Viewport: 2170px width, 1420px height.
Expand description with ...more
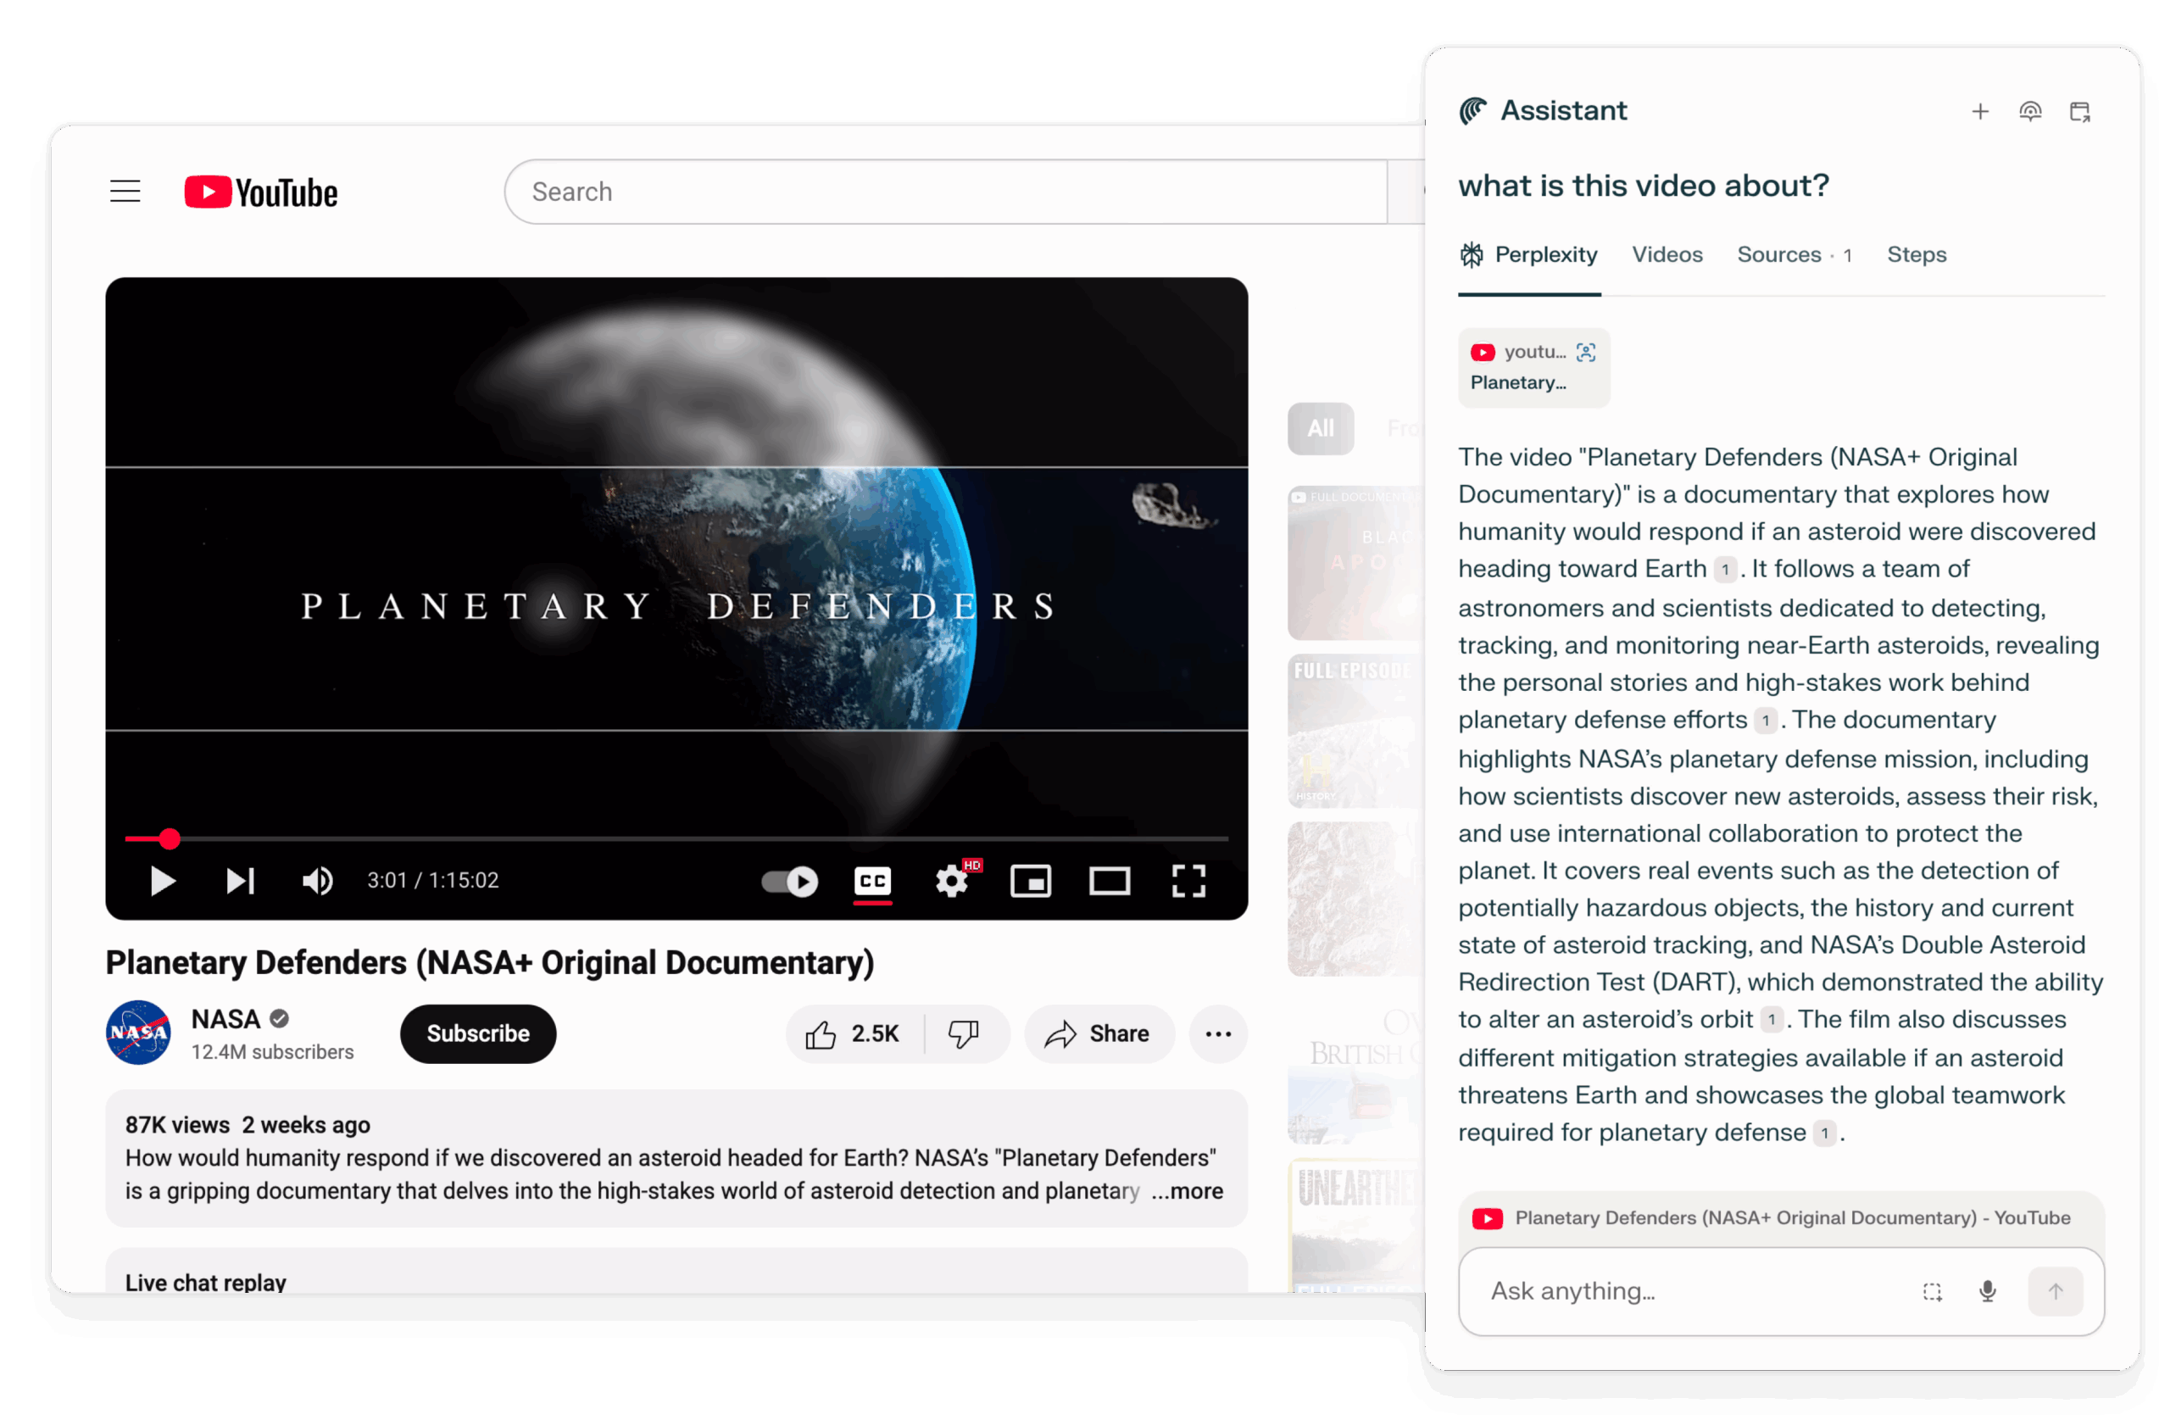1187,1191
